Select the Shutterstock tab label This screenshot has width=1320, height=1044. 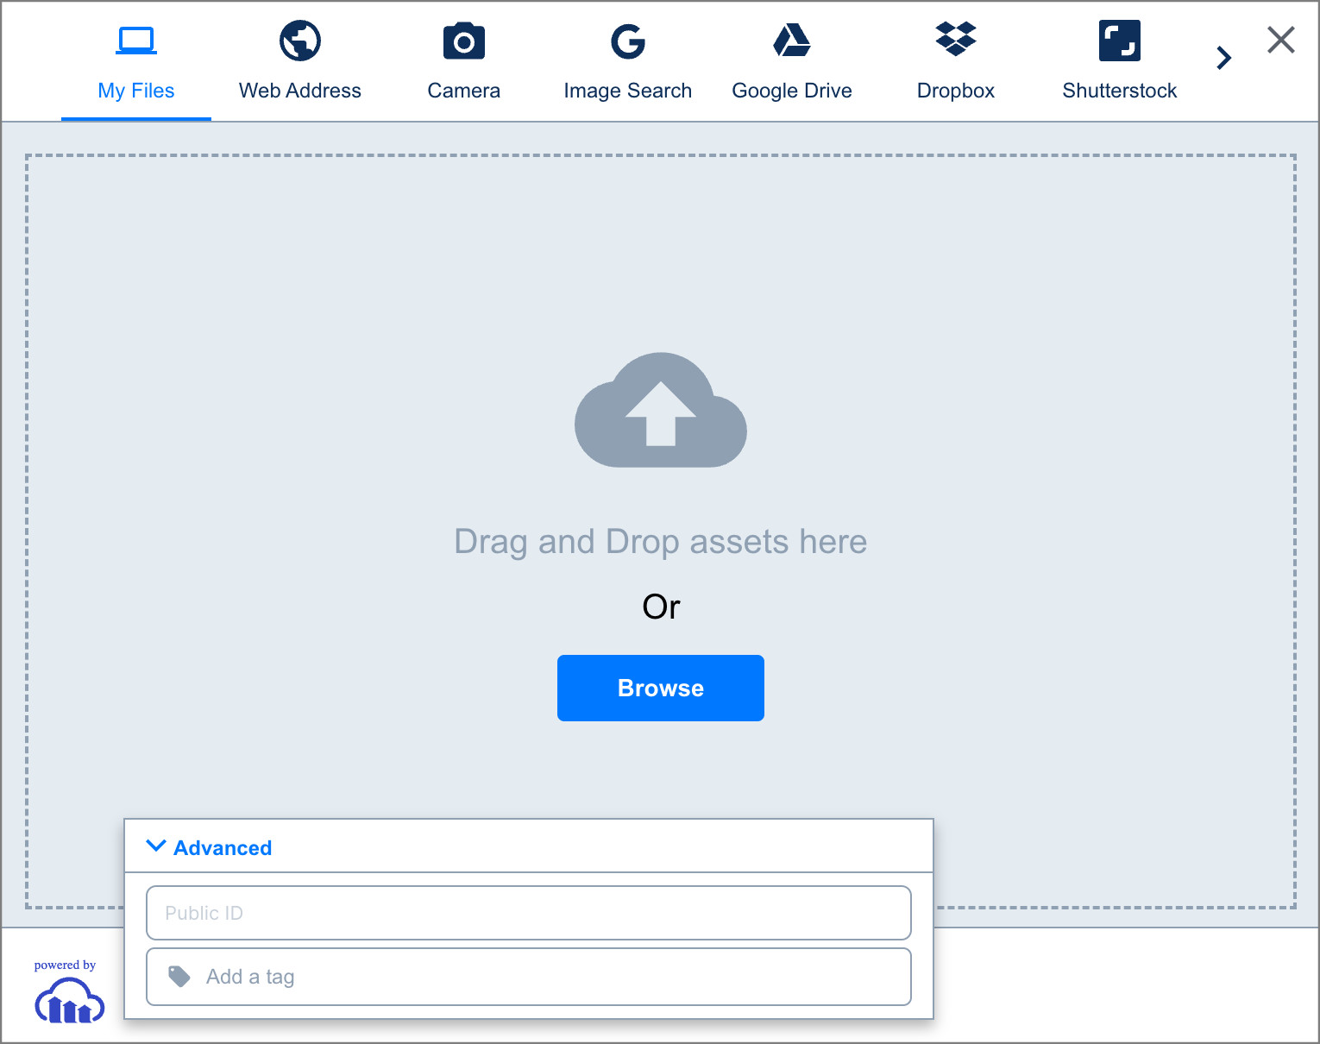1120,91
